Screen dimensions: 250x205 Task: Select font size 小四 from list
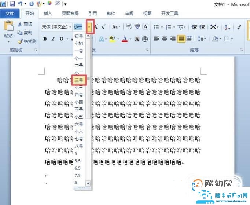[x=79, y=102]
